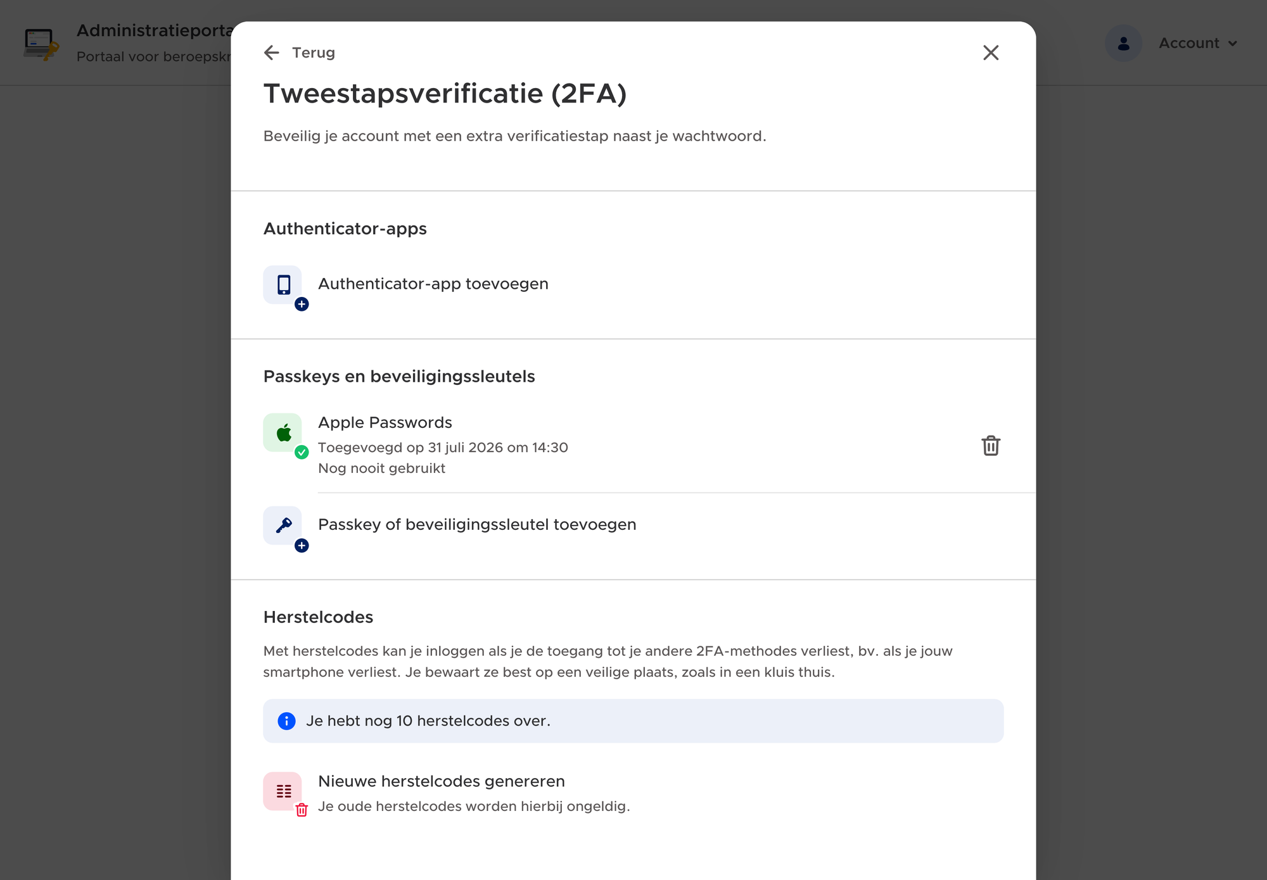
Task: Click the back arrow icon
Action: pyautogui.click(x=272, y=53)
